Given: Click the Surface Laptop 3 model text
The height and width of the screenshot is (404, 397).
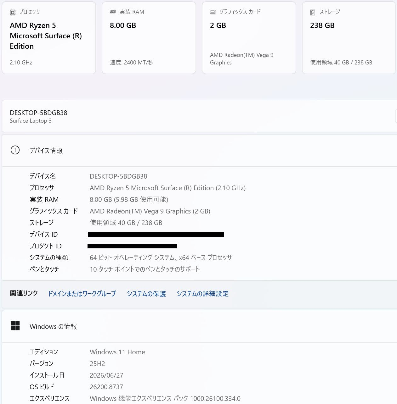Looking at the screenshot, I should pyautogui.click(x=31, y=121).
